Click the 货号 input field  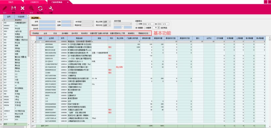pos(47,22)
